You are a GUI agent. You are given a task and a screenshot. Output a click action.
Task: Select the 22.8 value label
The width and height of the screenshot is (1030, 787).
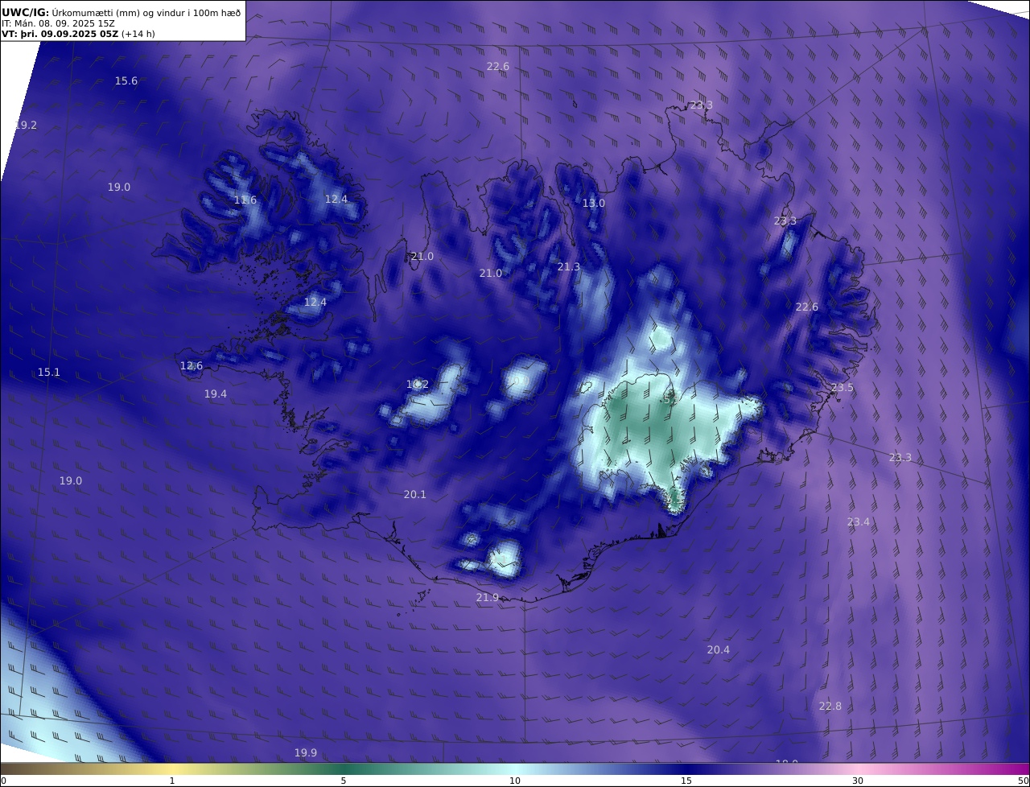pos(830,707)
